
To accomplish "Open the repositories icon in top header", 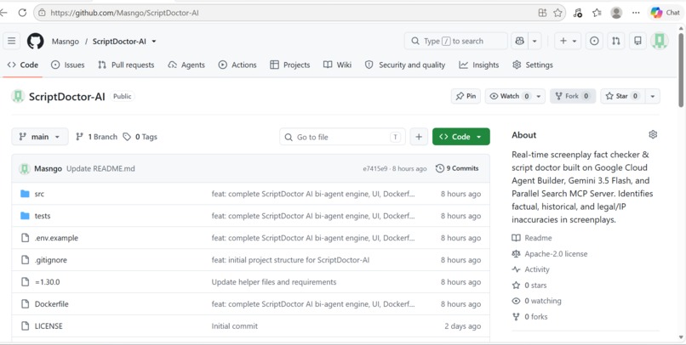I will (637, 41).
